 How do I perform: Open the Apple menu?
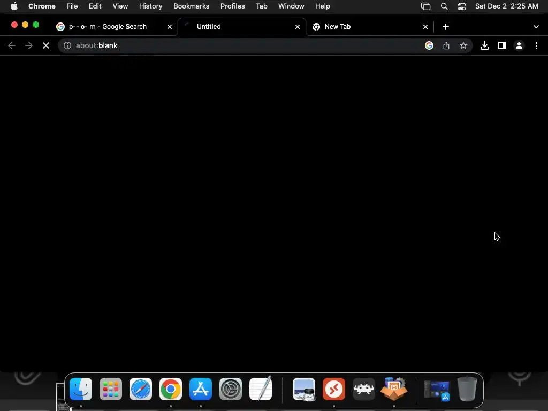click(14, 6)
